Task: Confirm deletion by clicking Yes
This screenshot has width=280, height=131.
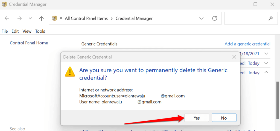Action: pyautogui.click(x=197, y=118)
